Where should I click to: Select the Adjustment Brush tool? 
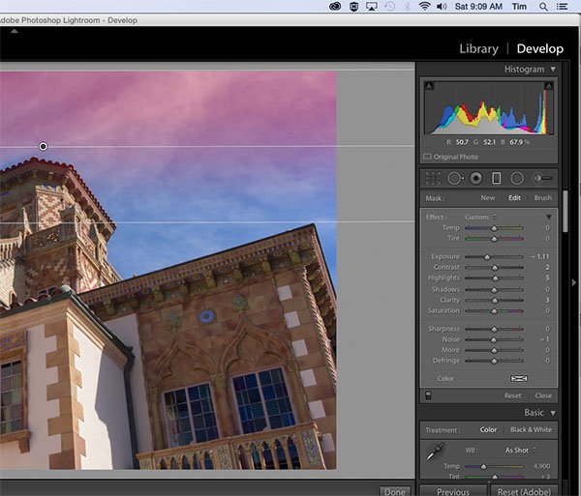click(543, 178)
